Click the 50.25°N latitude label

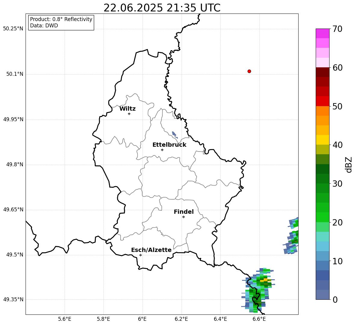coord(13,29)
